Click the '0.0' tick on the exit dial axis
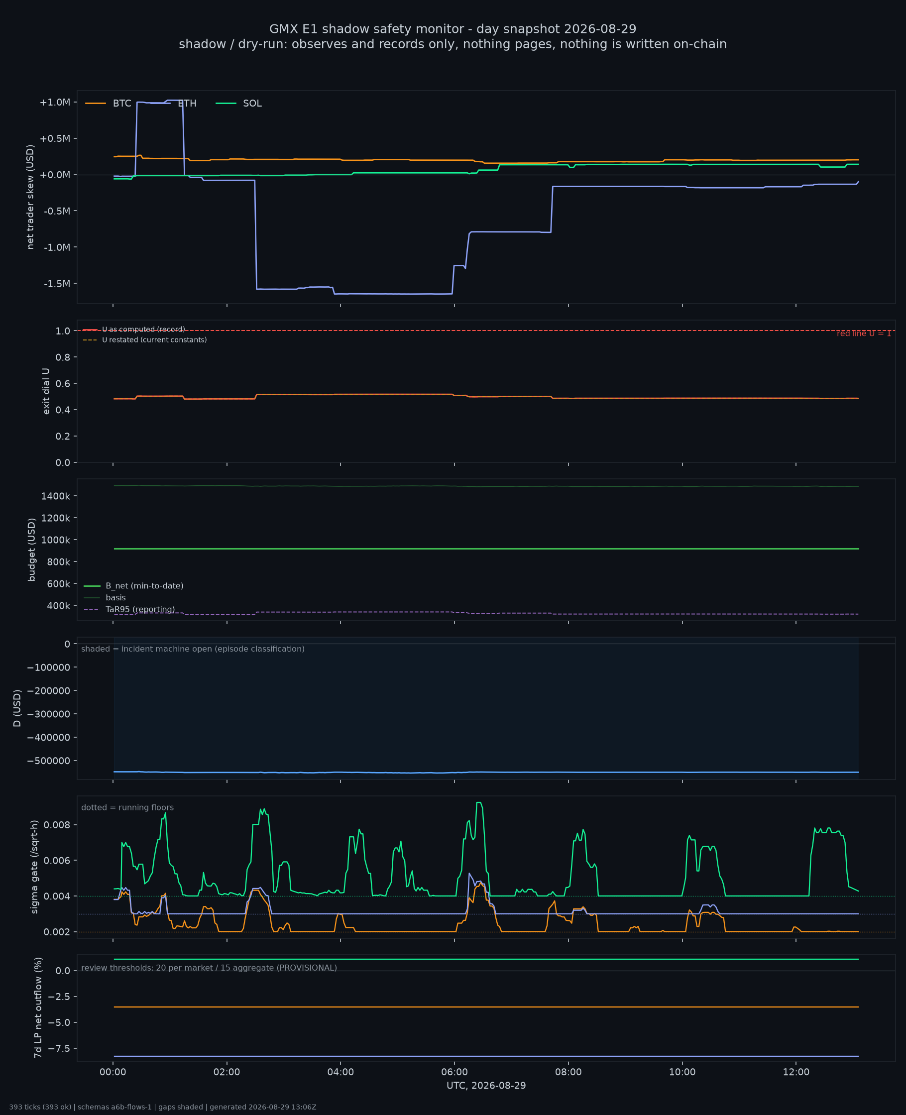 63,463
